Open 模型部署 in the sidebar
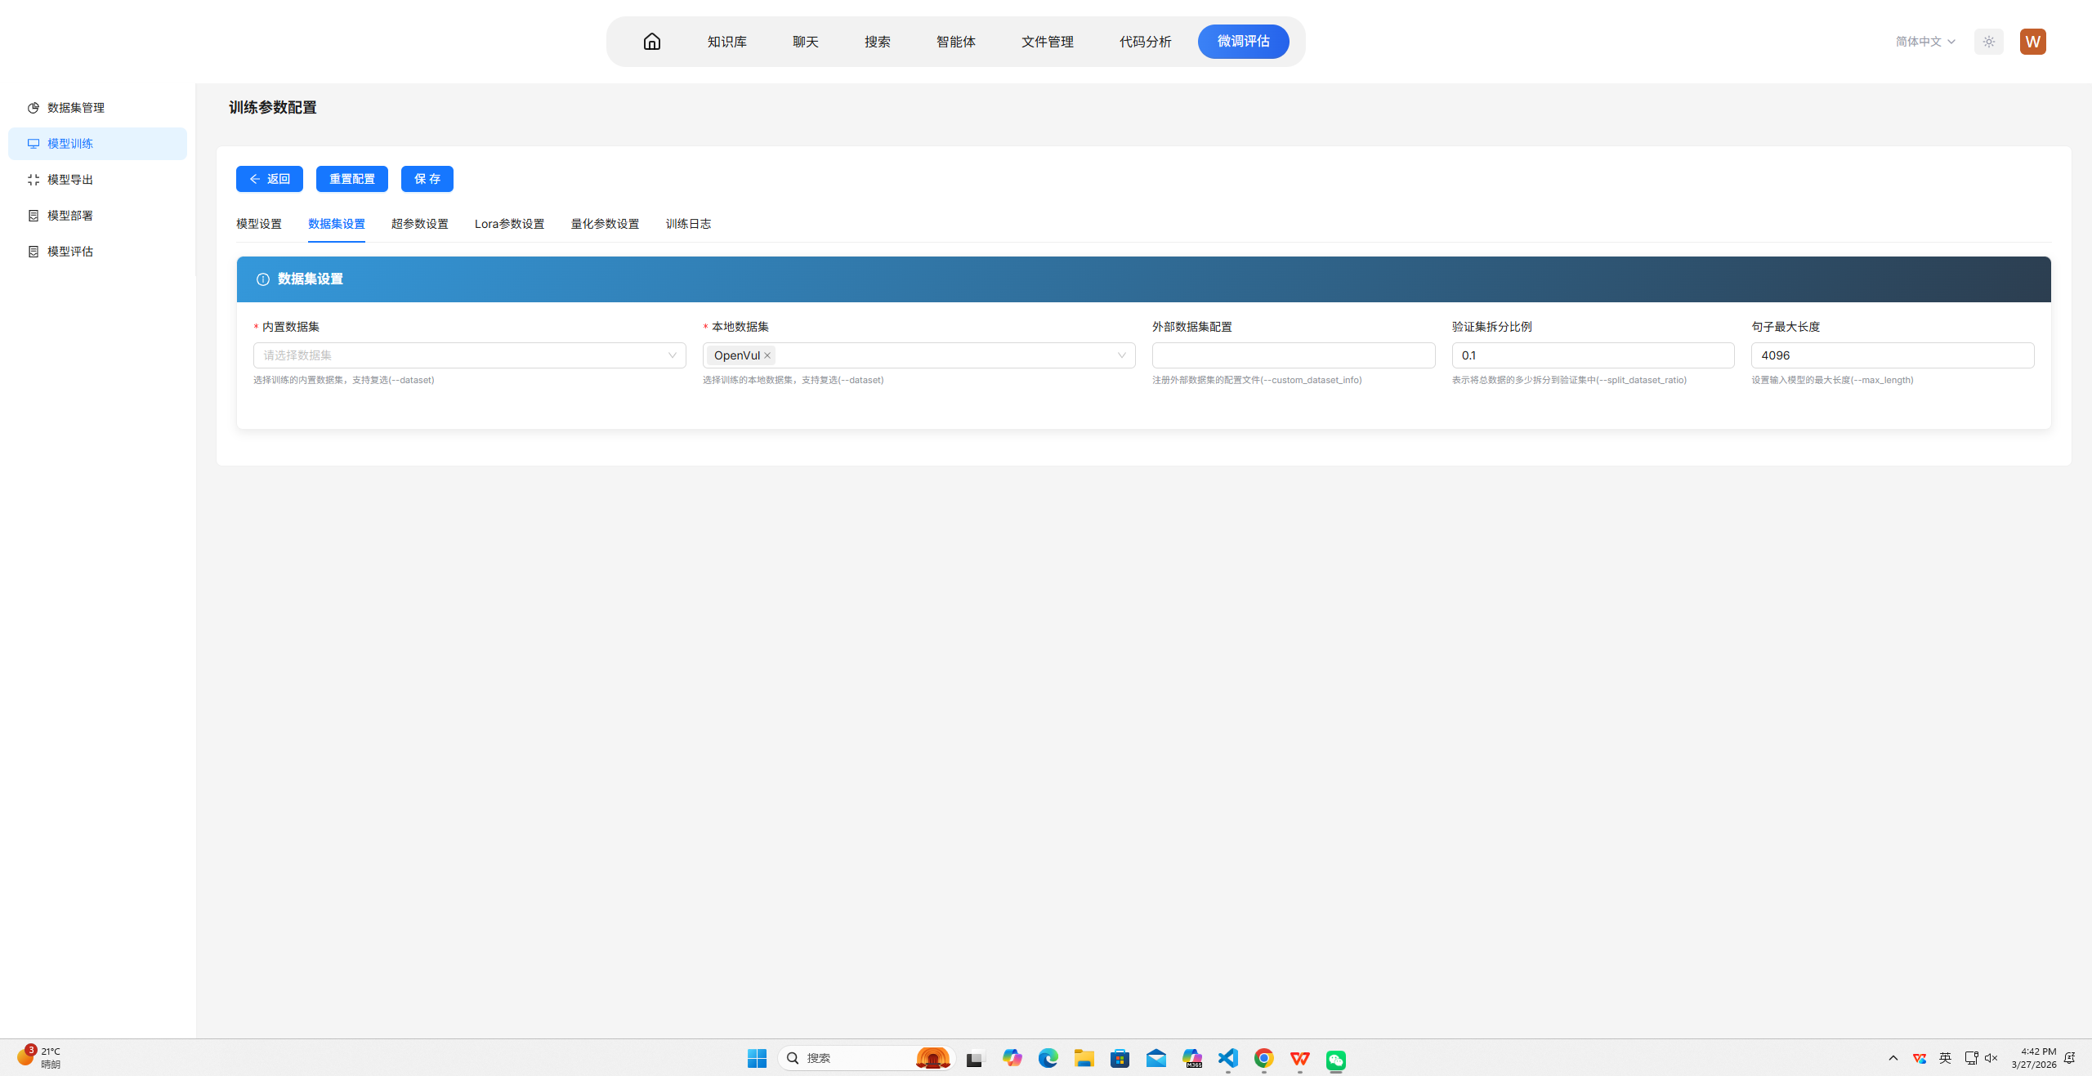The width and height of the screenshot is (2092, 1076). point(70,216)
